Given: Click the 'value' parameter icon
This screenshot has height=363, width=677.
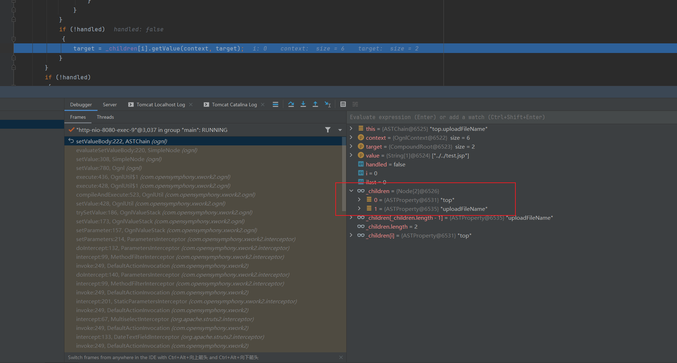Looking at the screenshot, I should coord(361,155).
